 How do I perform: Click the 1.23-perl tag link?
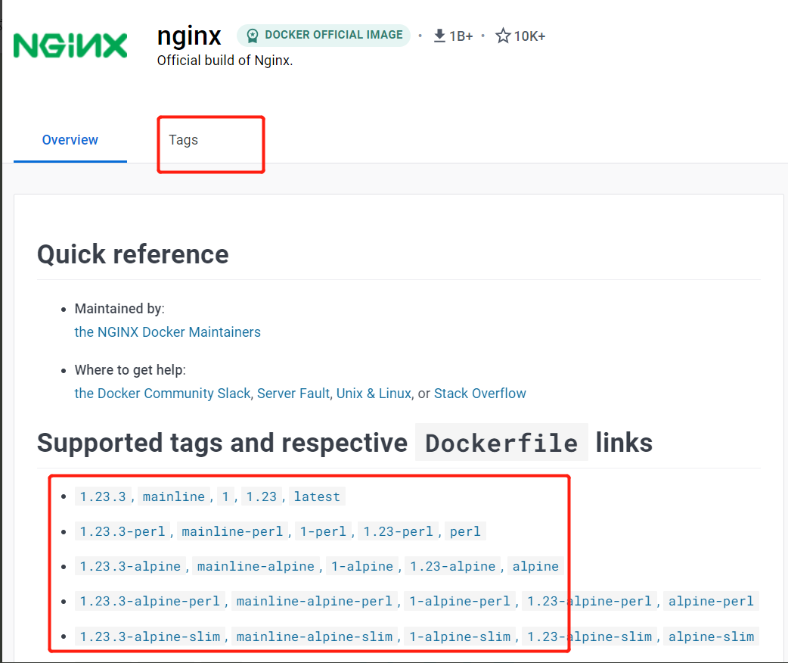coord(398,531)
